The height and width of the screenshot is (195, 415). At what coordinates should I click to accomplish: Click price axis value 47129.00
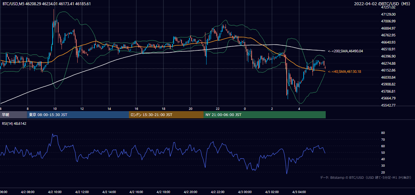pyautogui.click(x=388, y=14)
